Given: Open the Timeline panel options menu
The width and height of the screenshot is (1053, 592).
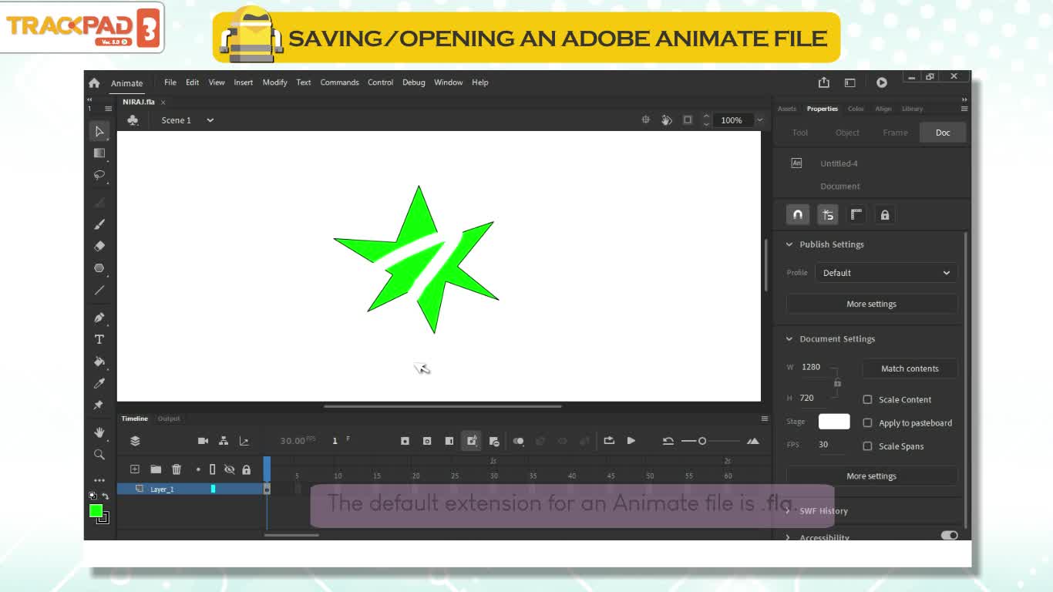Looking at the screenshot, I should coord(765,419).
